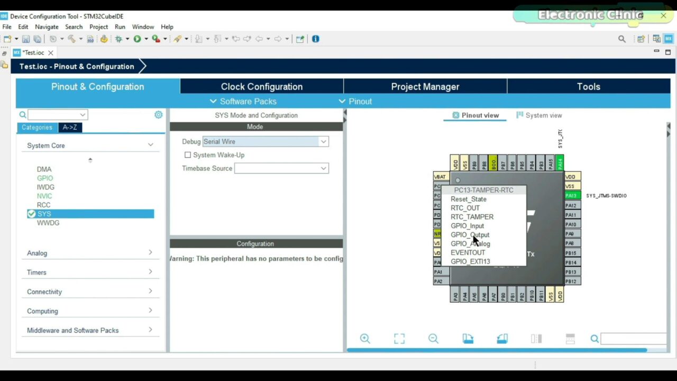Click the blue Information icon

316,39
